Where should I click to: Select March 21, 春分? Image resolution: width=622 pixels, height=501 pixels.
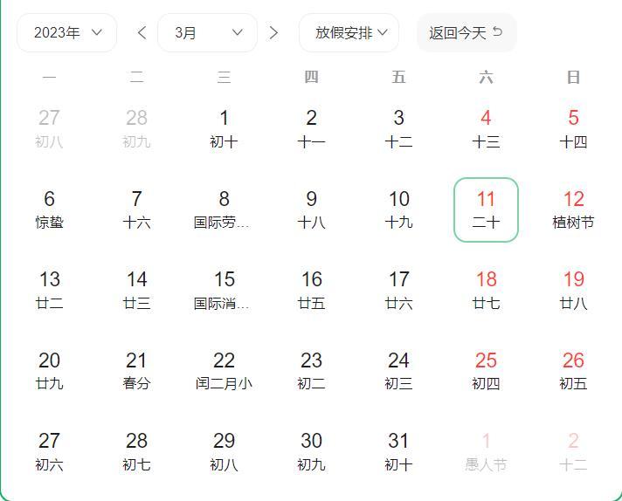[x=136, y=371]
